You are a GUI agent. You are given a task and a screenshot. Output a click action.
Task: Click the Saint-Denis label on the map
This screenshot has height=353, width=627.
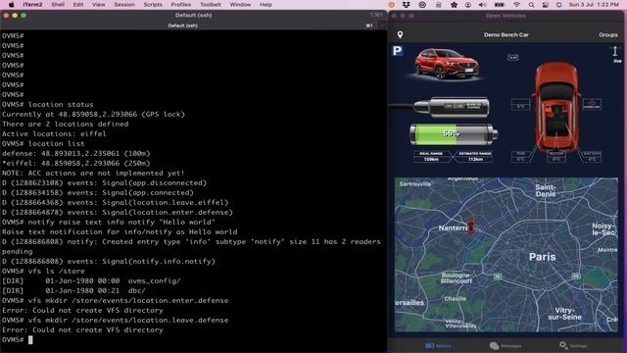(546, 190)
